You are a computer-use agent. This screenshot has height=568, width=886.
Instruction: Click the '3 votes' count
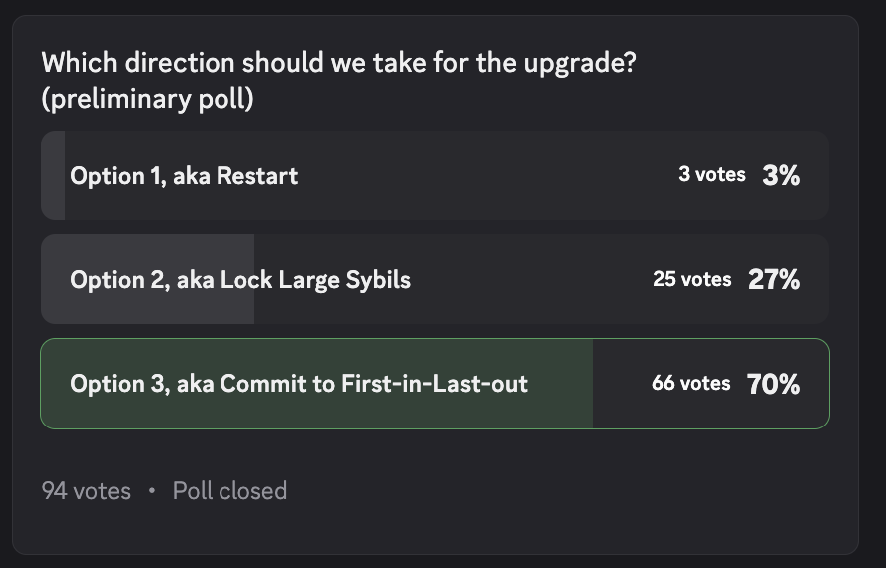(x=712, y=174)
